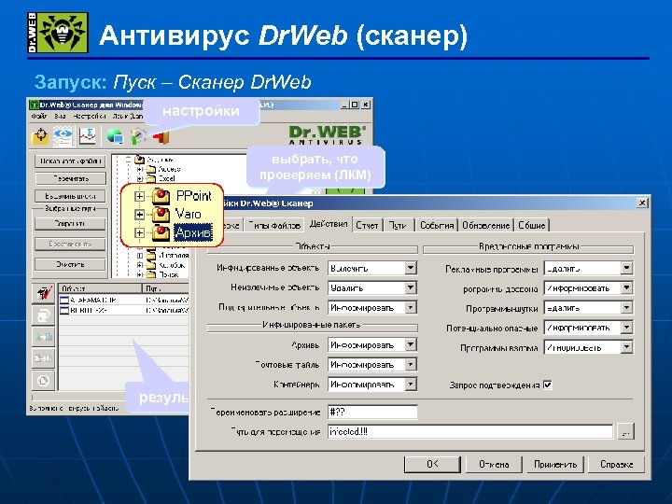This screenshot has width=672, height=504.
Task: Switch to the Пути tab
Action: pyautogui.click(x=398, y=226)
